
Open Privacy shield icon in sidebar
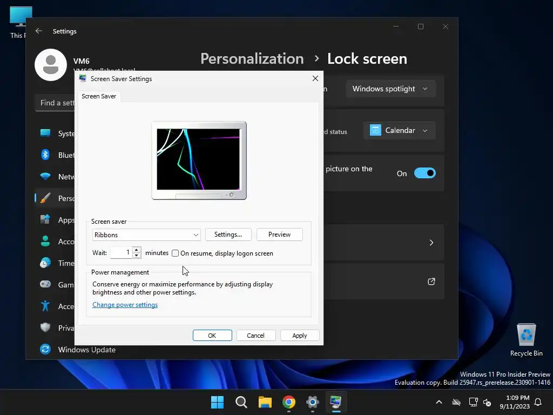tap(45, 327)
